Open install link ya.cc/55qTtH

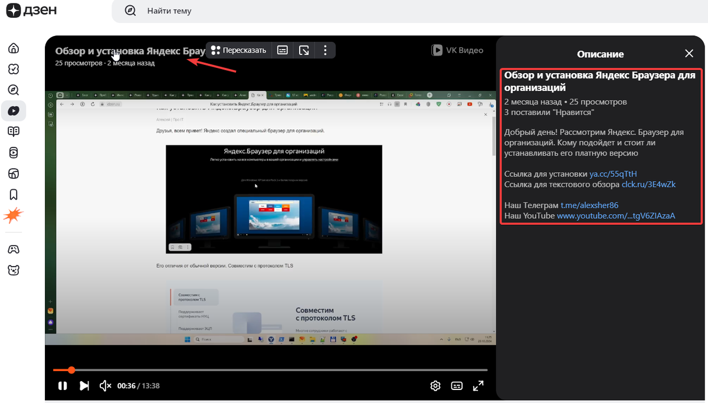613,174
